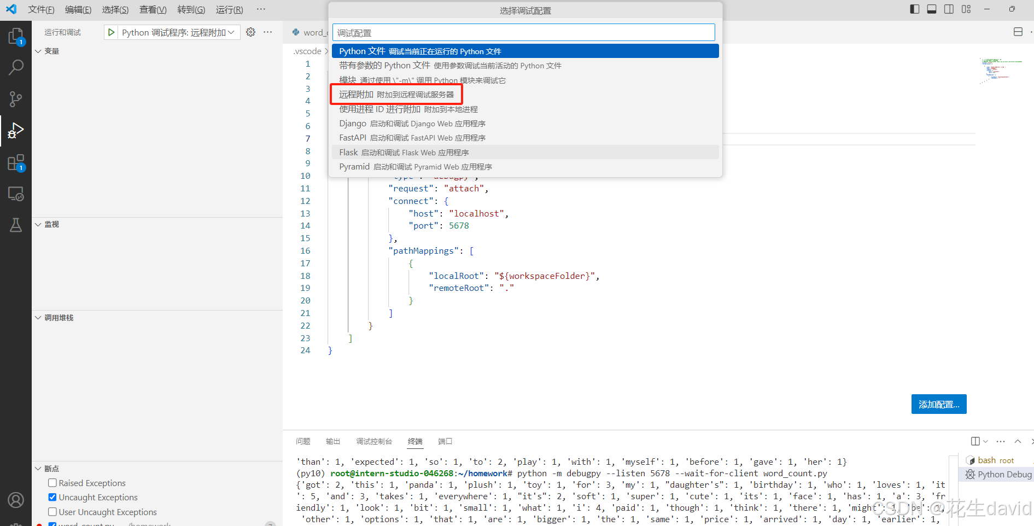The width and height of the screenshot is (1034, 526).
Task: Select Django debug configuration
Action: (x=525, y=124)
